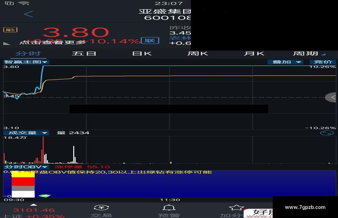Expand the 叠加 overlay dropdown
This screenshot has height=218, width=338.
[285, 62]
